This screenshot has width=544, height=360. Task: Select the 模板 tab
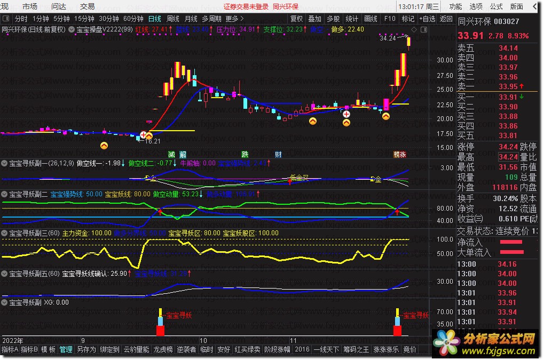48,350
